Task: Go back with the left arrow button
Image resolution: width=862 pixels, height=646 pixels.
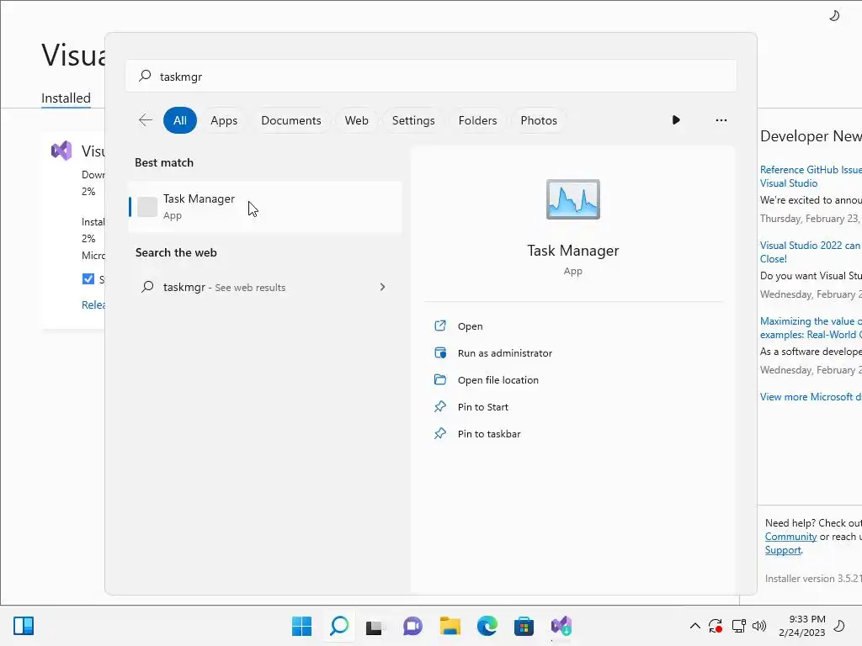Action: pos(146,120)
